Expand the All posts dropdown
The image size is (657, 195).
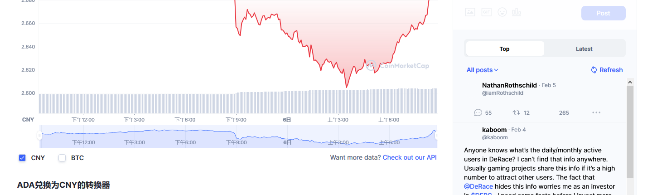coord(483,70)
